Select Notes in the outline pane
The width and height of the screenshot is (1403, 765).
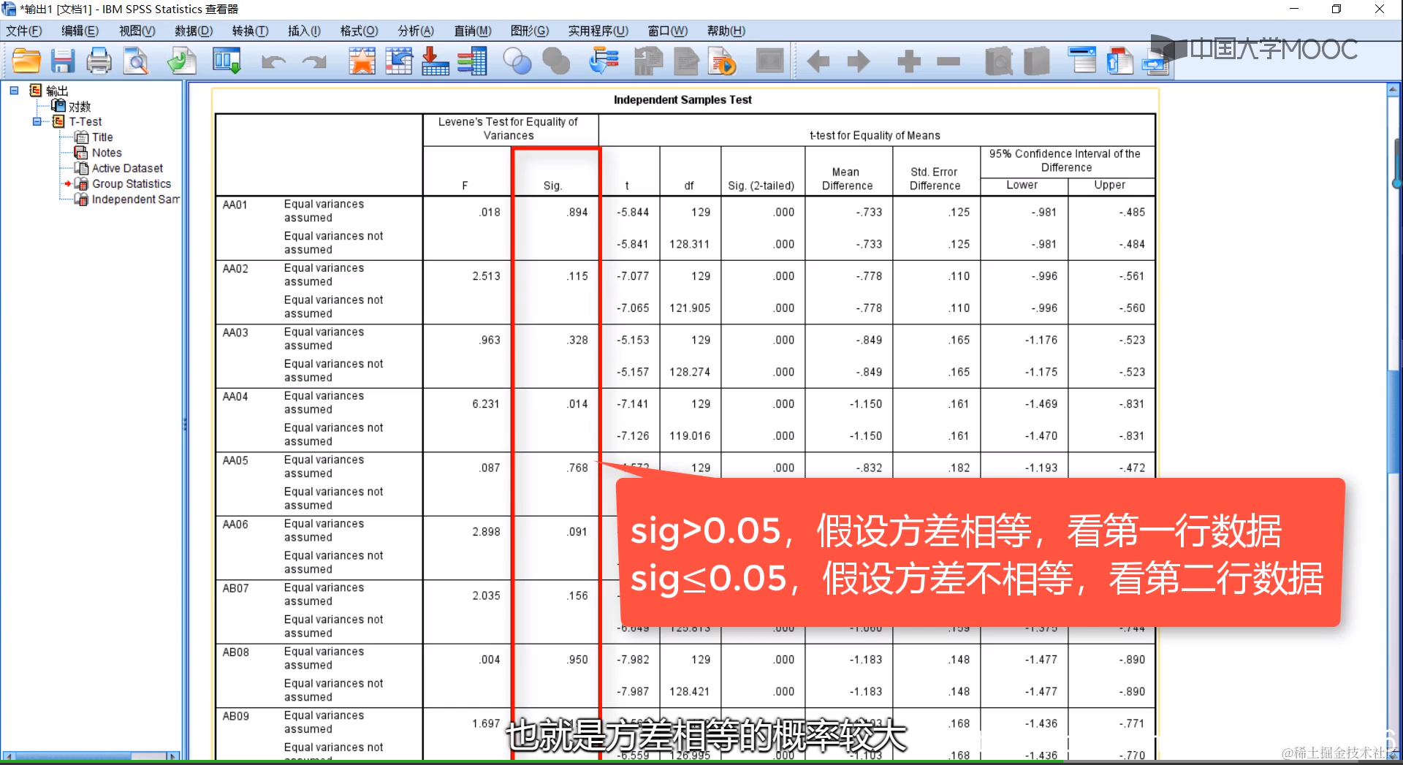[x=106, y=153]
